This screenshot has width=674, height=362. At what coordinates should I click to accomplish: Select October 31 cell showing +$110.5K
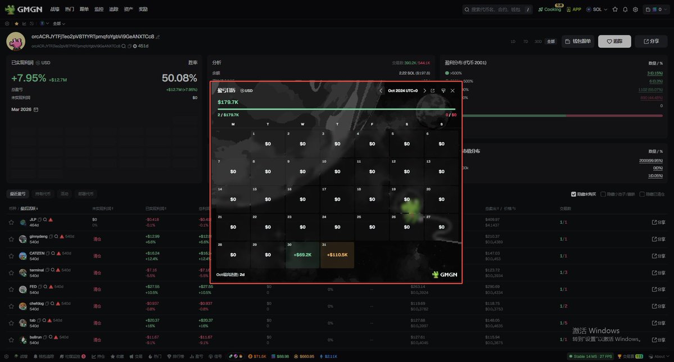pos(337,255)
